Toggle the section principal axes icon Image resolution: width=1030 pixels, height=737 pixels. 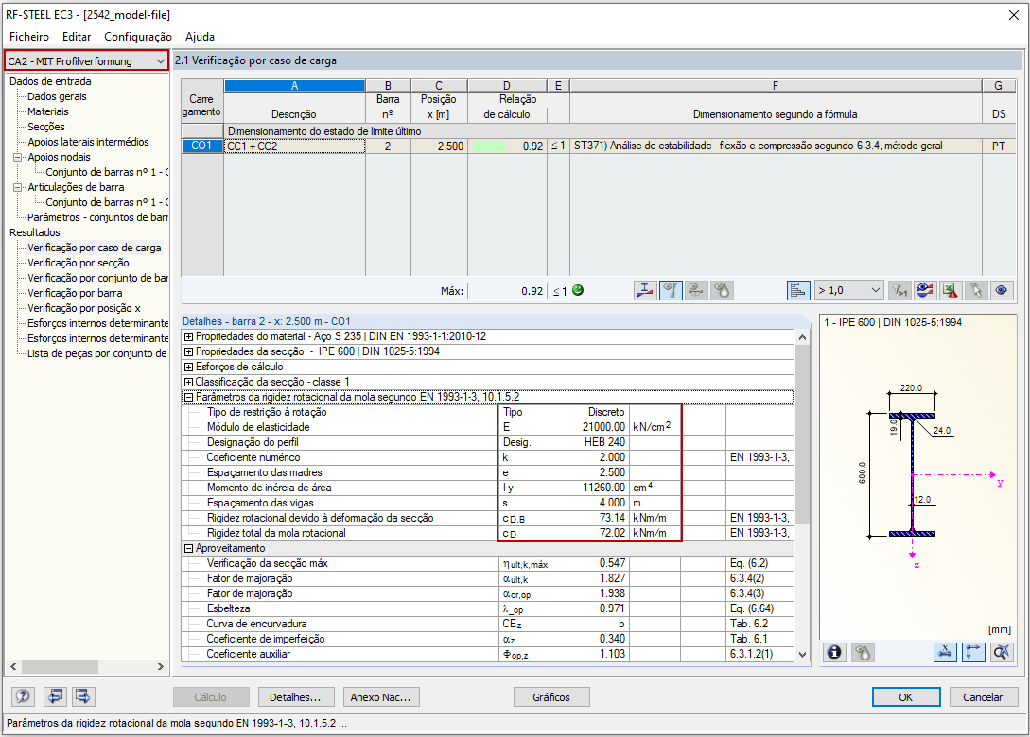(x=973, y=652)
